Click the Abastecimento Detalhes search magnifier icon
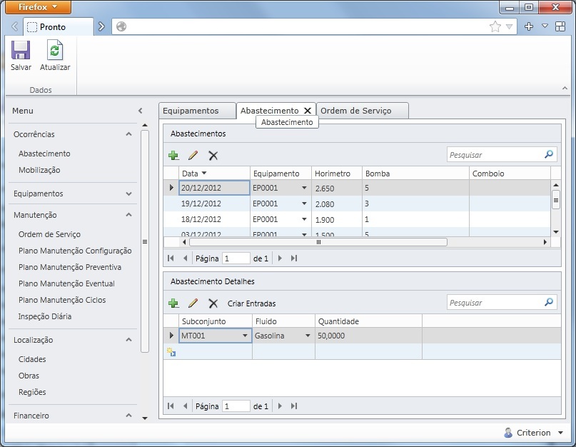This screenshot has width=576, height=447. [549, 302]
